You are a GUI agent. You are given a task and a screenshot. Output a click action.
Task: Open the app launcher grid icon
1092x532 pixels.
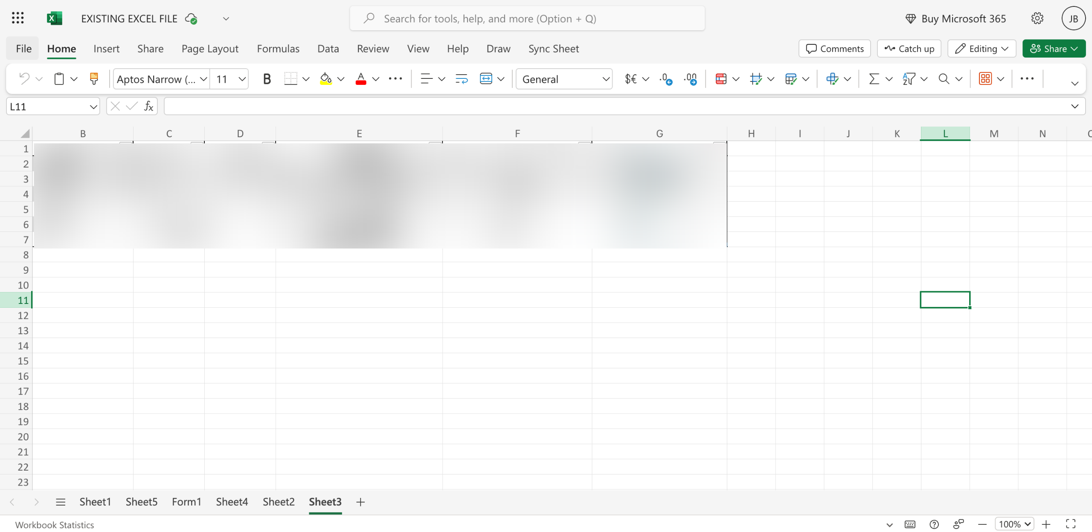point(18,18)
